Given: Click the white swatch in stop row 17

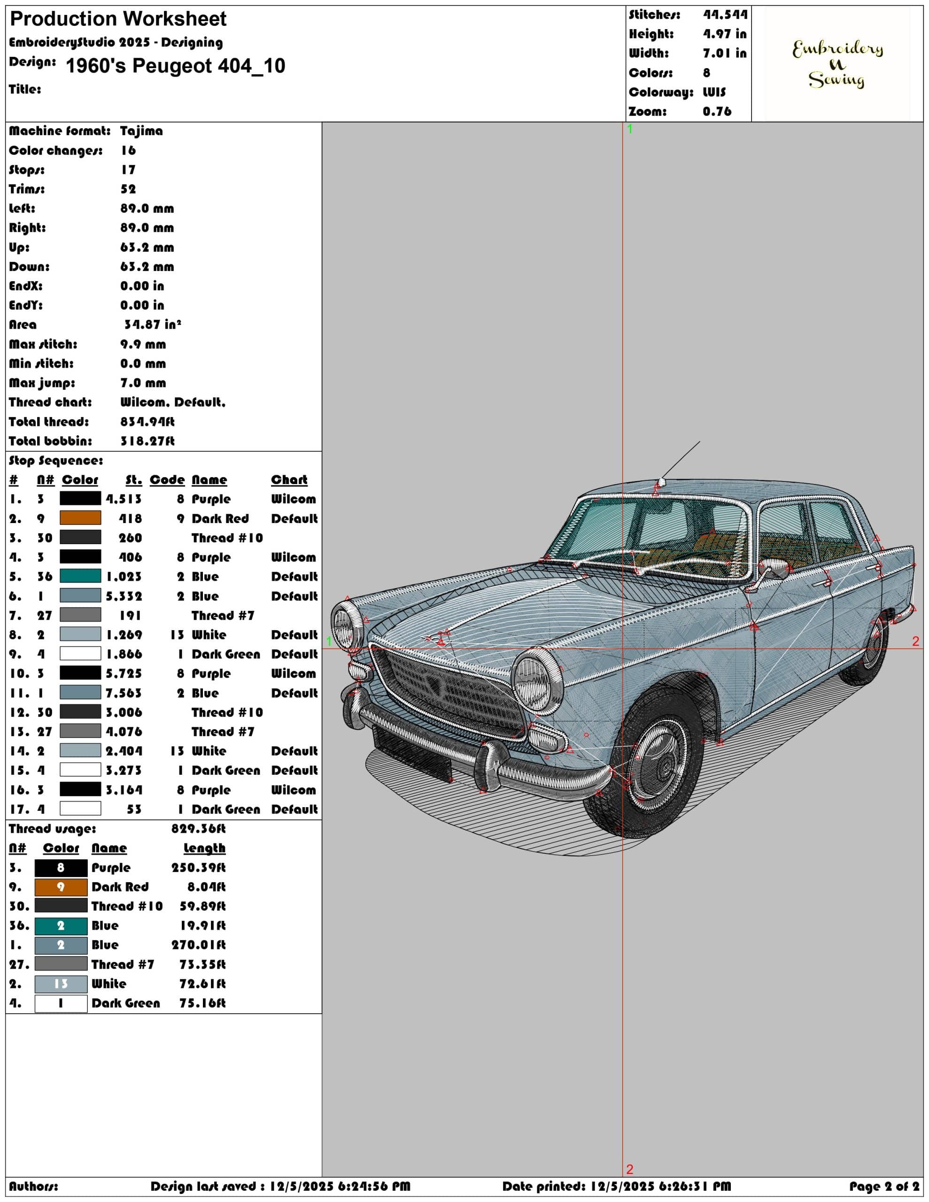Looking at the screenshot, I should point(80,809).
